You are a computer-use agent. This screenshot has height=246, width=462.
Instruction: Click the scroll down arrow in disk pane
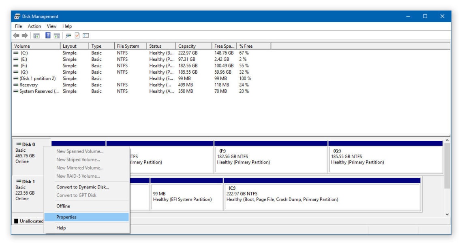click(x=447, y=214)
